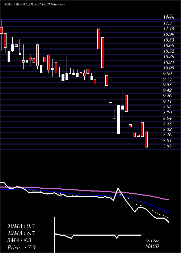
Task: Select the 9.73 price axis label
Action: point(168,79)
